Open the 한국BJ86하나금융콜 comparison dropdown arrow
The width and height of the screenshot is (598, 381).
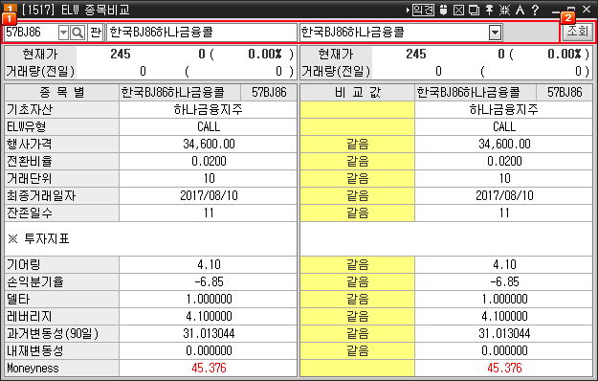[495, 33]
